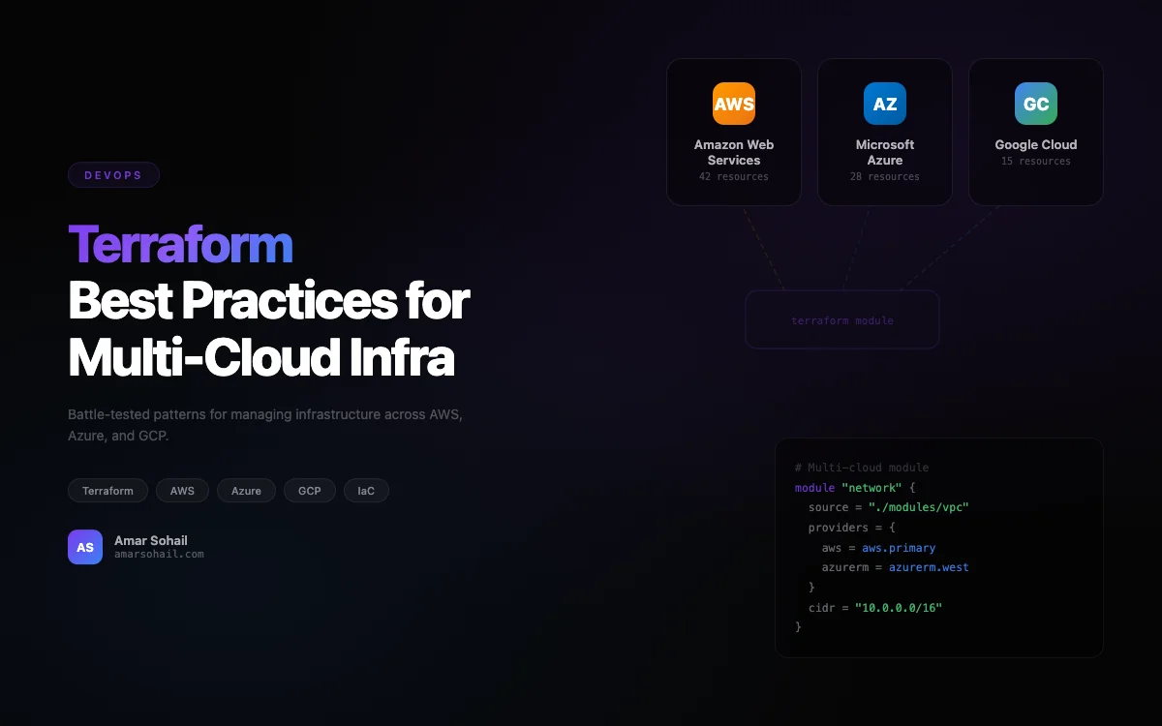Open the Google Cloud resource card
The width and height of the screenshot is (1162, 726).
[1035, 131]
